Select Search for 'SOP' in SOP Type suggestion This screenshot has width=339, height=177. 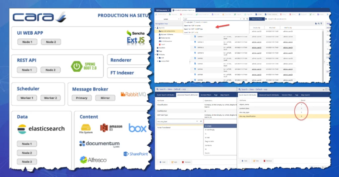193,29
